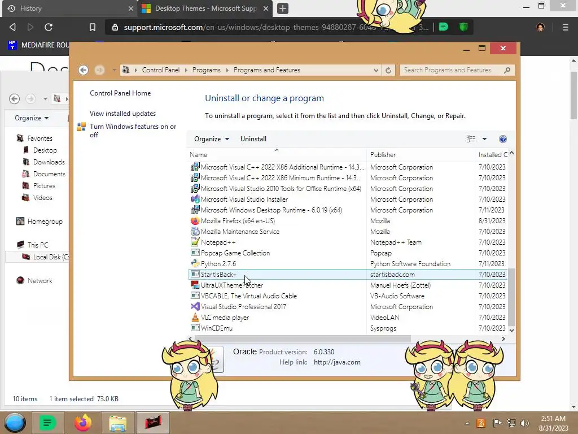Click Uninstall toolbar button

[x=253, y=139]
